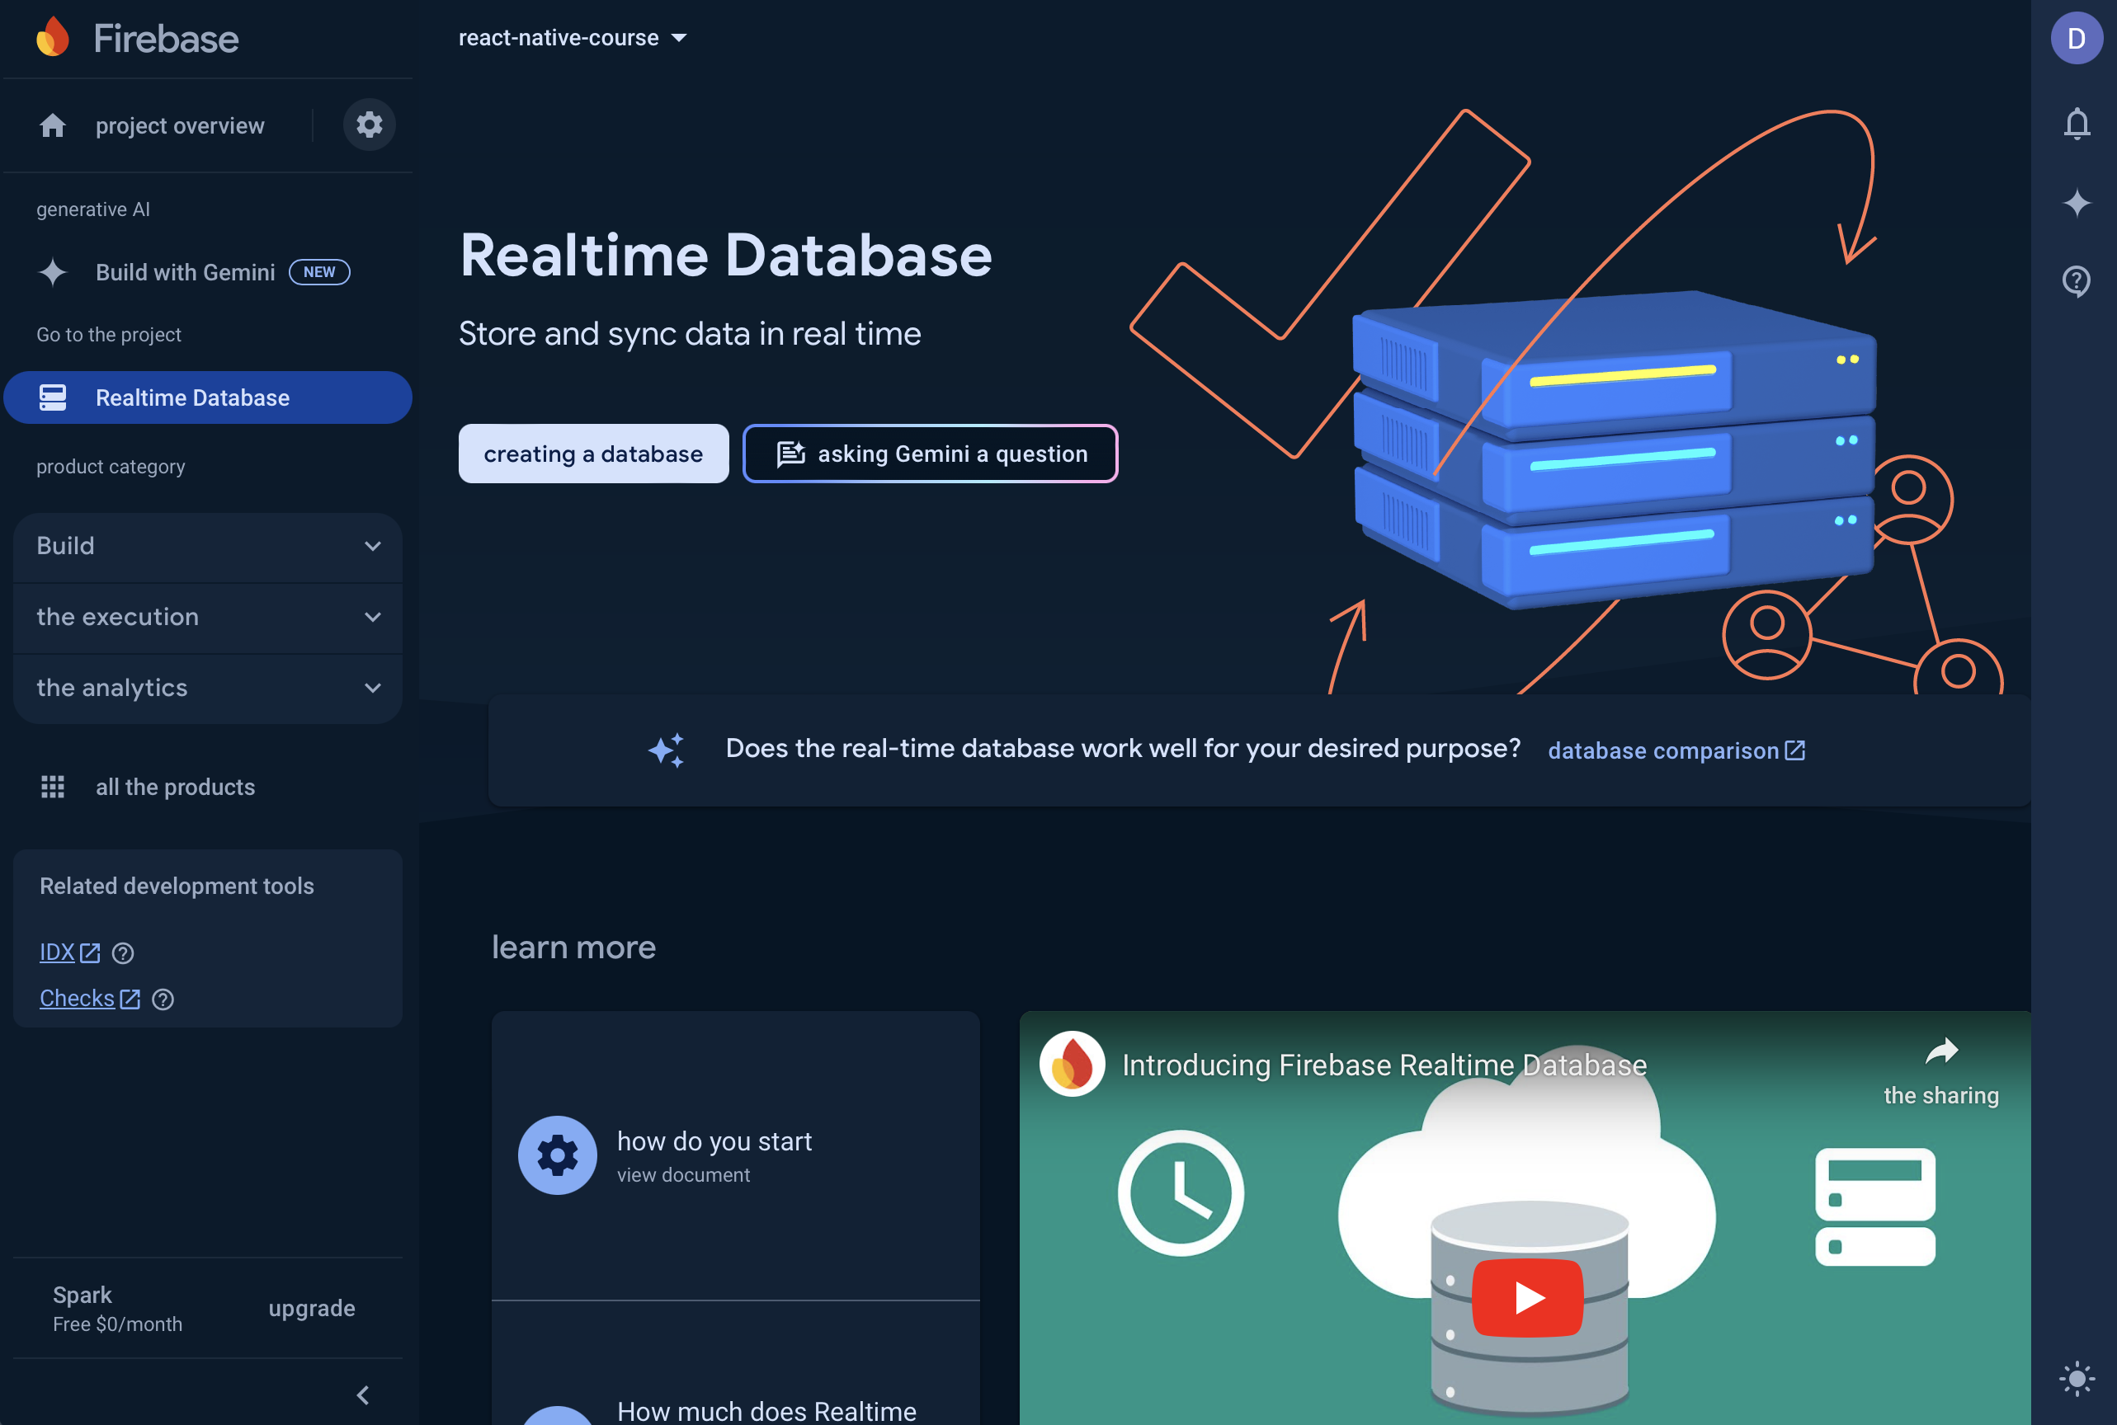The width and height of the screenshot is (2117, 1425).
Task: Click the all products grid icon
Action: 53,787
